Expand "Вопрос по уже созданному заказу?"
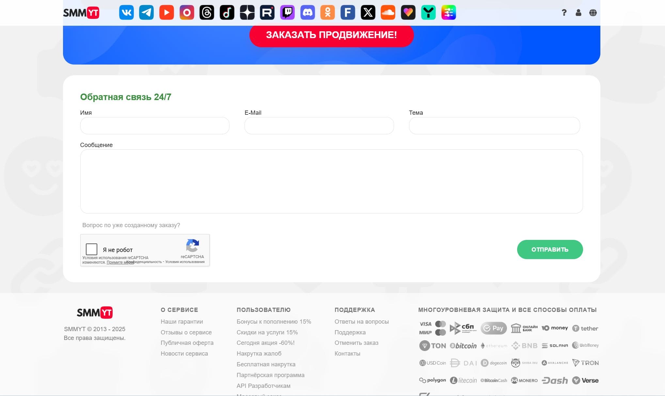Screen dimensions: 665x396 tap(131, 225)
